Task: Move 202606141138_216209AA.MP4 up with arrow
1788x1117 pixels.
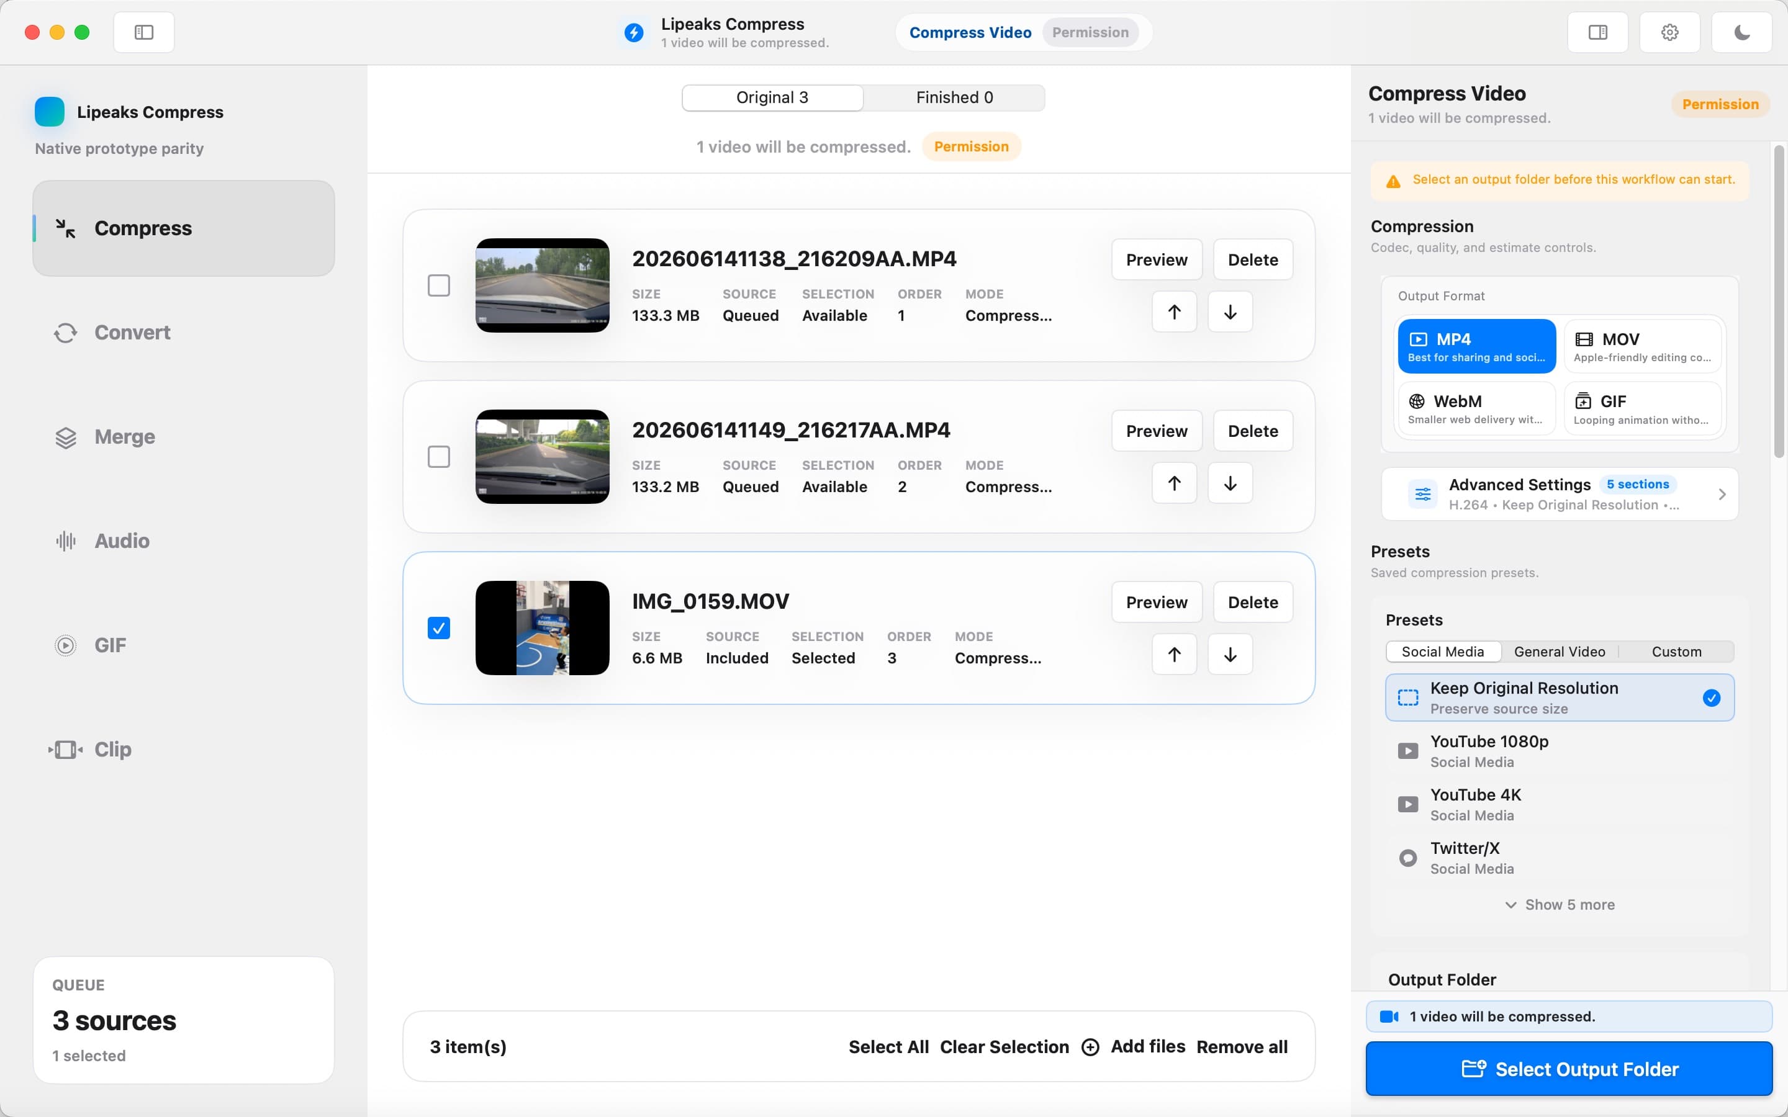Action: coord(1174,312)
